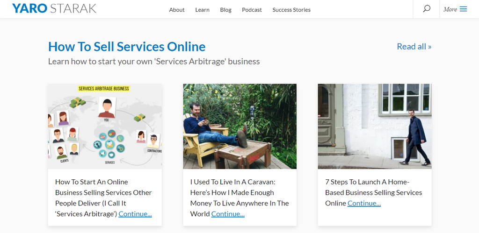Screen dimensions: 479x233
Task: Go to the Learn menu item
Action: [x=202, y=10]
